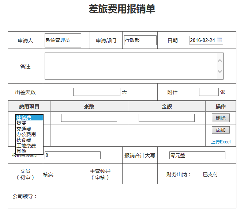Click the 张数 column header

click(x=89, y=107)
